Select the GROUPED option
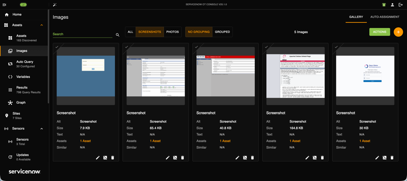This screenshot has height=181, width=407. (x=222, y=32)
